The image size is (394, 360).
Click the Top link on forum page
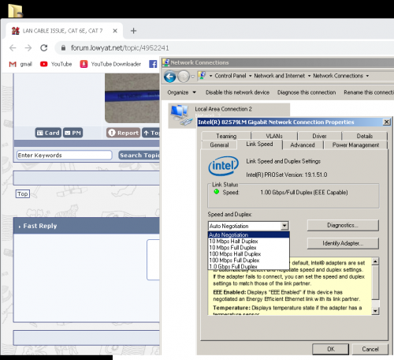(23, 194)
